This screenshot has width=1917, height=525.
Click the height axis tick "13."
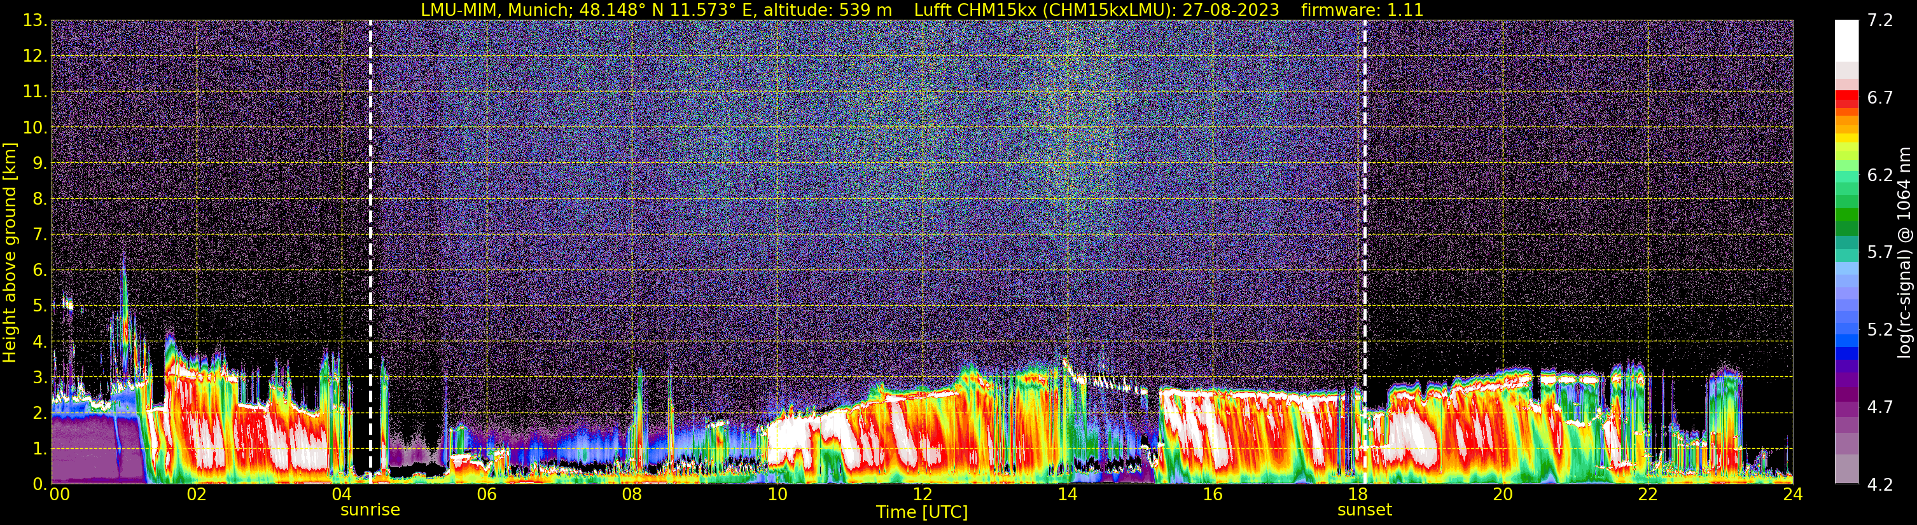(x=36, y=21)
